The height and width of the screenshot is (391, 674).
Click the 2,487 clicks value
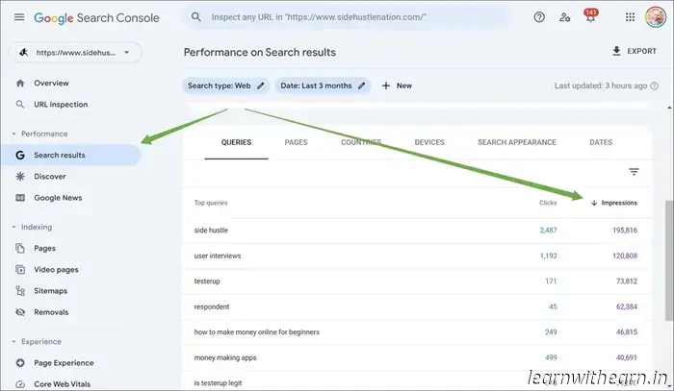(x=548, y=231)
